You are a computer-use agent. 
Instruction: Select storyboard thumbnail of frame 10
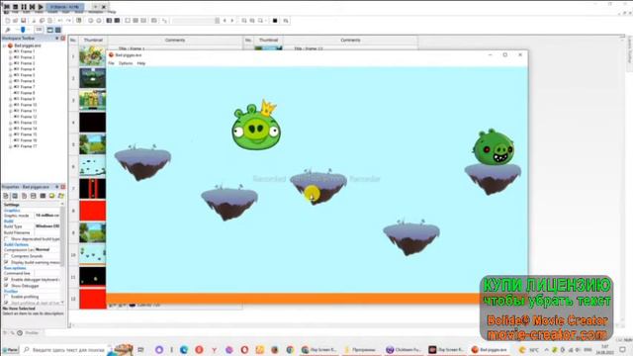(x=92, y=255)
